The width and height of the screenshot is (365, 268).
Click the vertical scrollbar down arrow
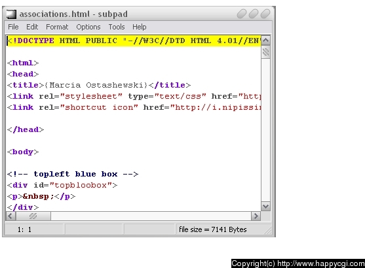pyautogui.click(x=265, y=206)
